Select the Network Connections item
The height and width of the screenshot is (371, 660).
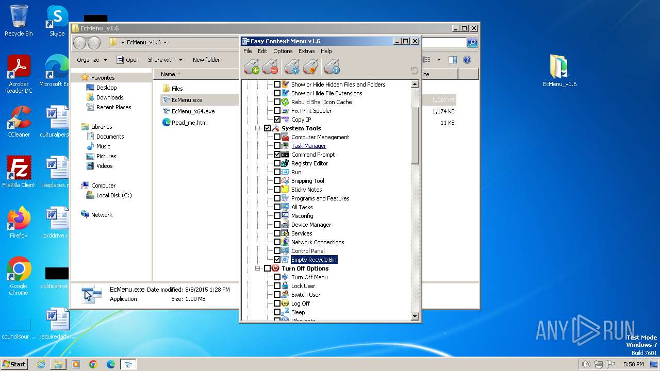[x=318, y=242]
